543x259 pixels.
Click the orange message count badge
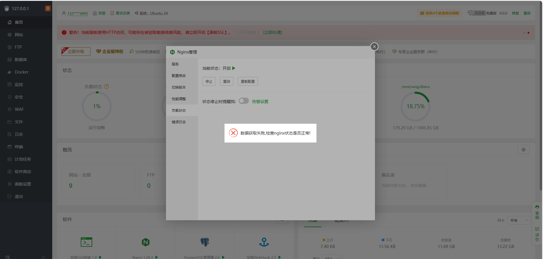(x=48, y=8)
